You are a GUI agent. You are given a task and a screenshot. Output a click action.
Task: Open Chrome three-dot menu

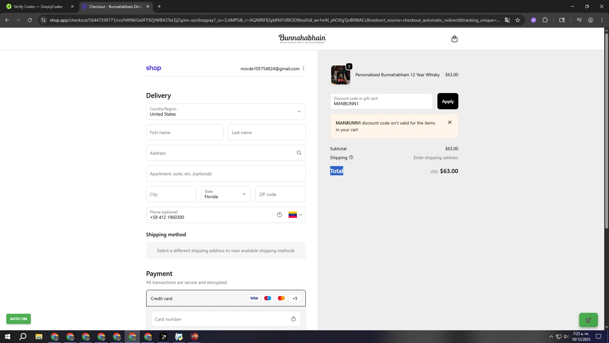(x=602, y=20)
